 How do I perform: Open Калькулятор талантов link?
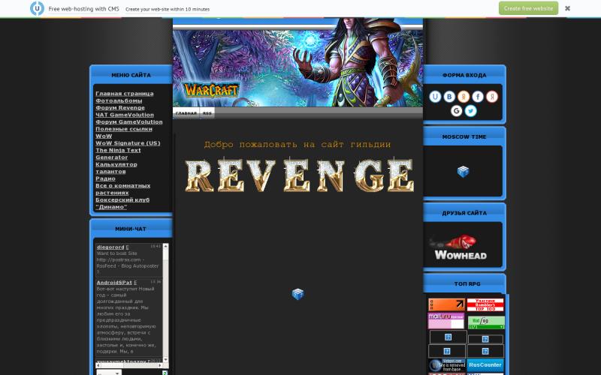(x=116, y=167)
